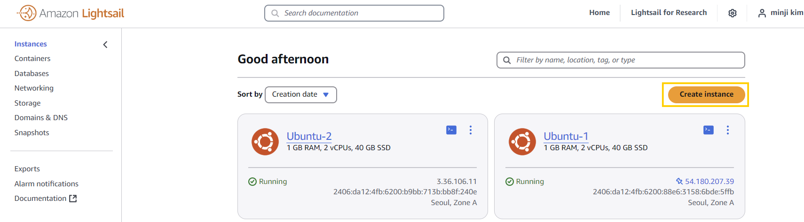Open browser terminal for Ubuntu-2

[x=451, y=130]
